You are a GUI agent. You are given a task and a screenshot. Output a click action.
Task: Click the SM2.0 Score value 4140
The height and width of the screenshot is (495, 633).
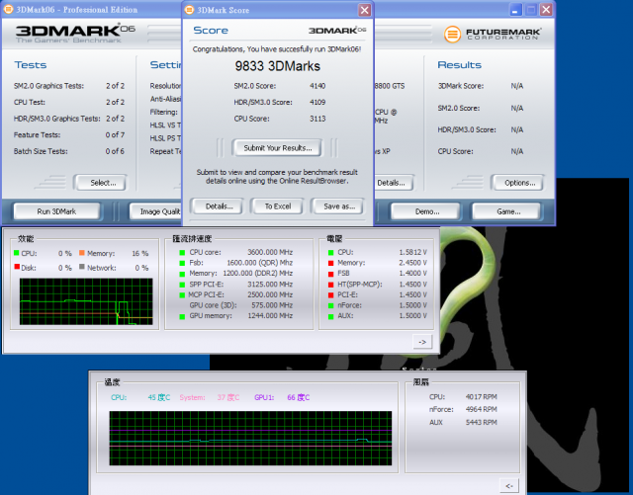[317, 86]
